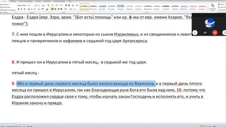Click the Change Styles (Изменить стили) icon
This screenshot has height=127, width=226.
point(213,7)
